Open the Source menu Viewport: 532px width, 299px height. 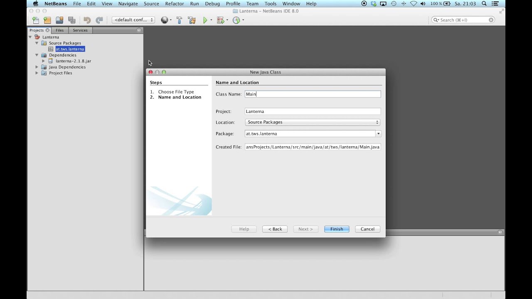click(151, 4)
